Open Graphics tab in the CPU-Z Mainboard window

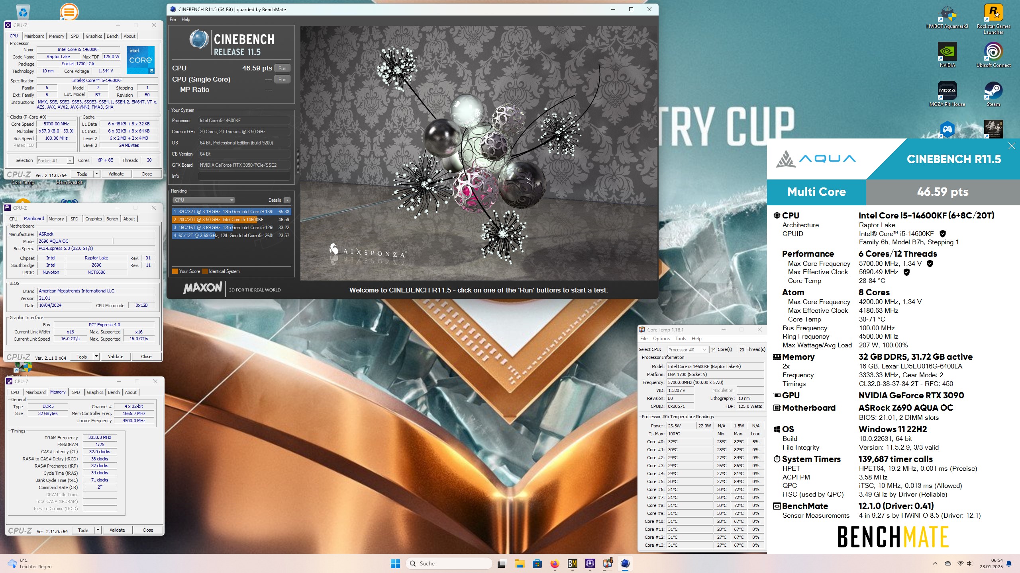click(x=94, y=219)
